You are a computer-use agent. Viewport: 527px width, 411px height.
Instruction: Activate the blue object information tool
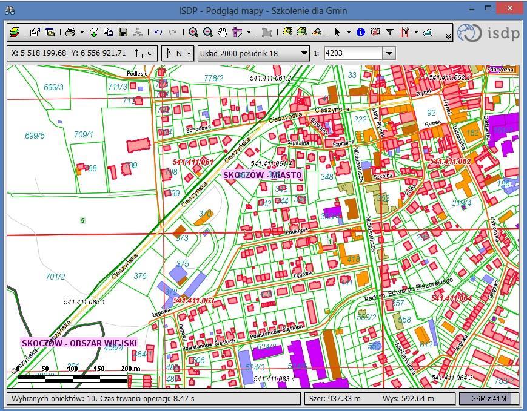point(361,32)
